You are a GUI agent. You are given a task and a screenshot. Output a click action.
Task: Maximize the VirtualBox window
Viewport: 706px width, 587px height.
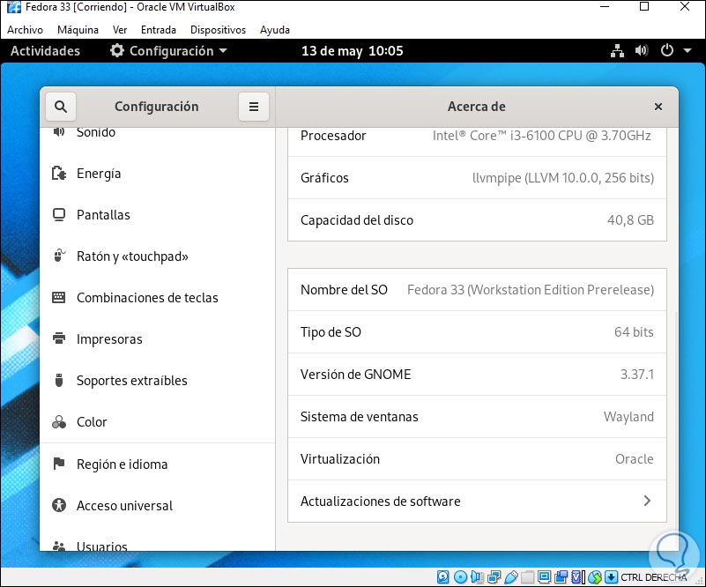(x=644, y=6)
